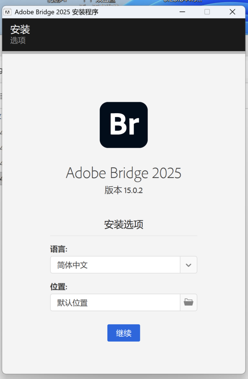Open the 简体中文 language combo box
Image resolution: width=248 pixels, height=379 pixels.
click(x=115, y=265)
